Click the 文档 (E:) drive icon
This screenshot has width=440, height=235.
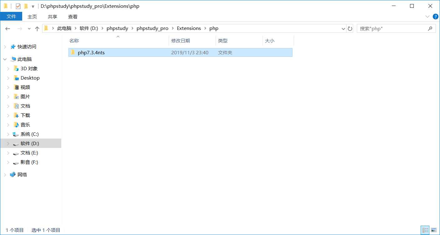tap(16, 153)
